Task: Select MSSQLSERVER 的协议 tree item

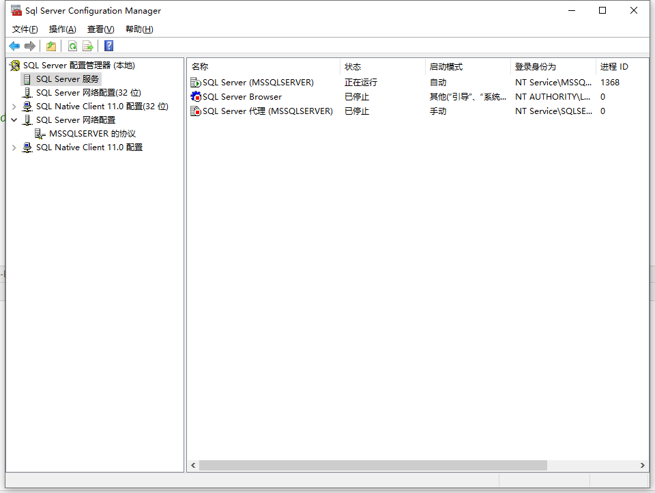Action: (x=92, y=134)
